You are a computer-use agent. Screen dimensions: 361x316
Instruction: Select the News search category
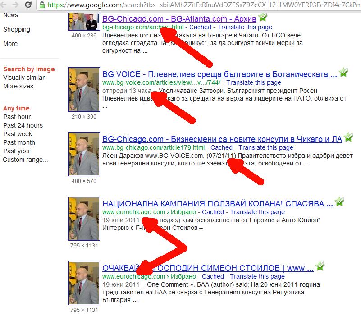coord(11,15)
